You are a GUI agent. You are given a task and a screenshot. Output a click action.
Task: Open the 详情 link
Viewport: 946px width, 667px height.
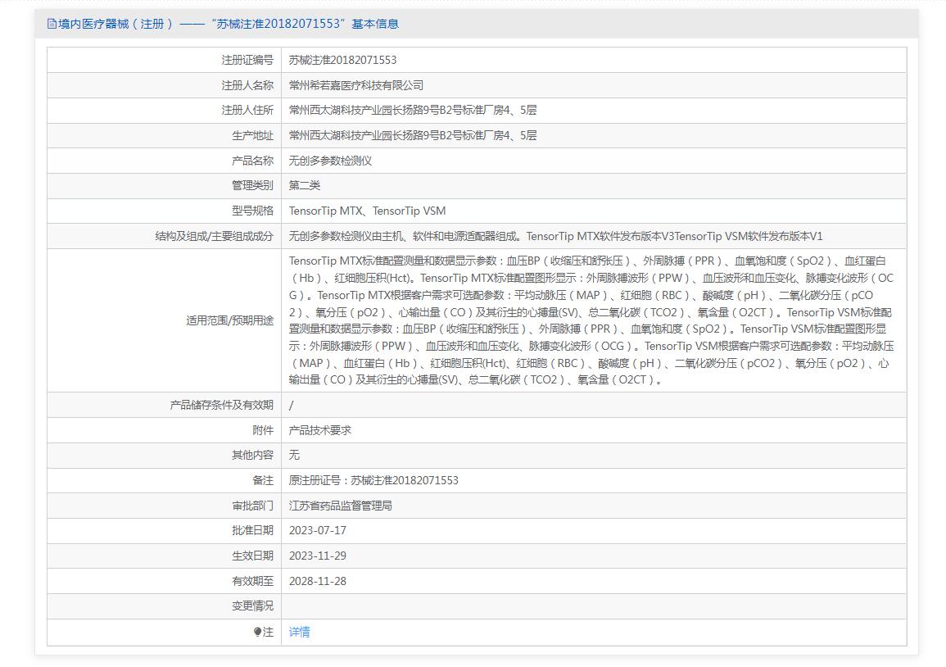click(299, 632)
